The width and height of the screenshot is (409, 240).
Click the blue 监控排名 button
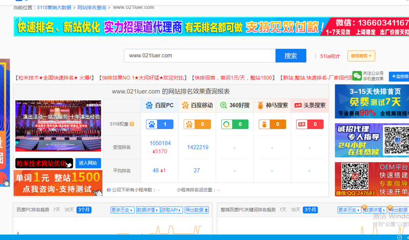399,76
